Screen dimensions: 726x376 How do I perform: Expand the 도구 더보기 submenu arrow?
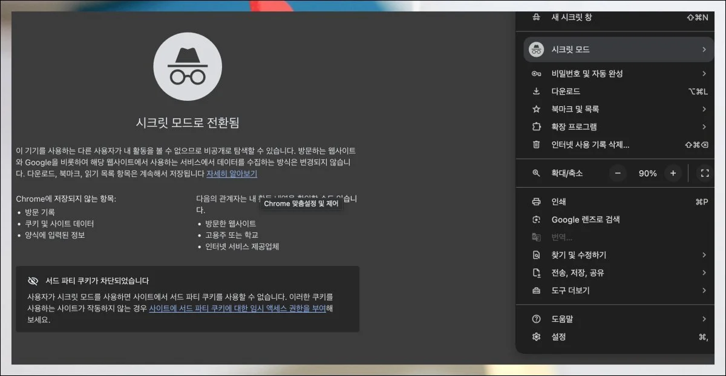[704, 290]
